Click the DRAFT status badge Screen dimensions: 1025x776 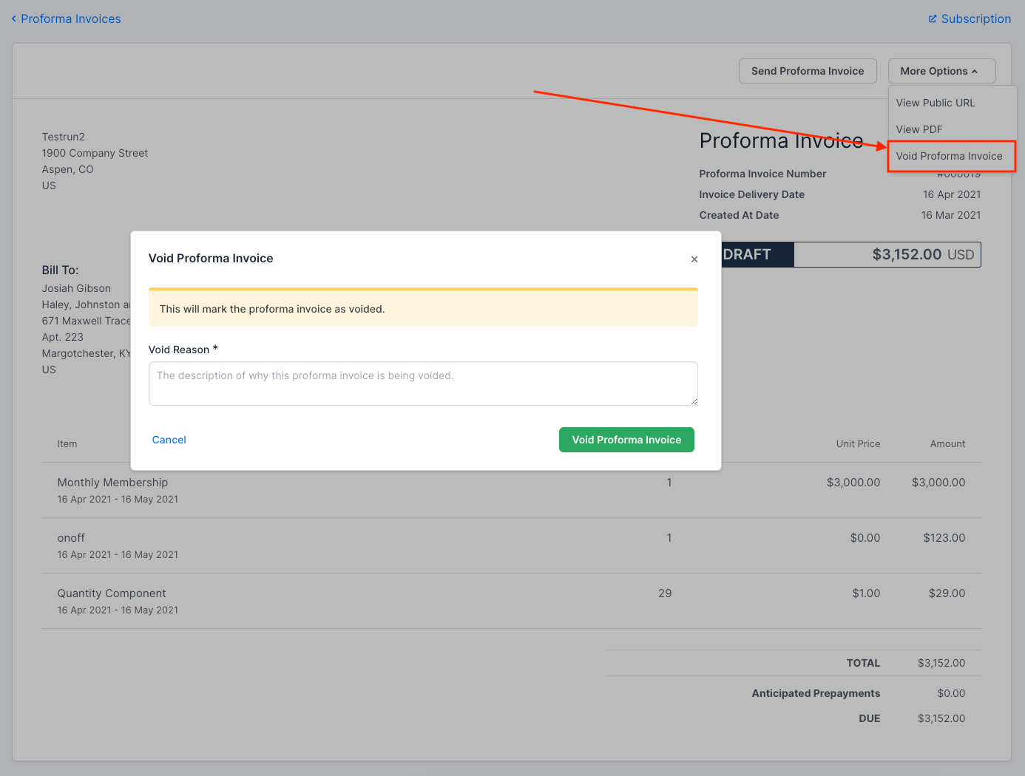[x=748, y=254]
